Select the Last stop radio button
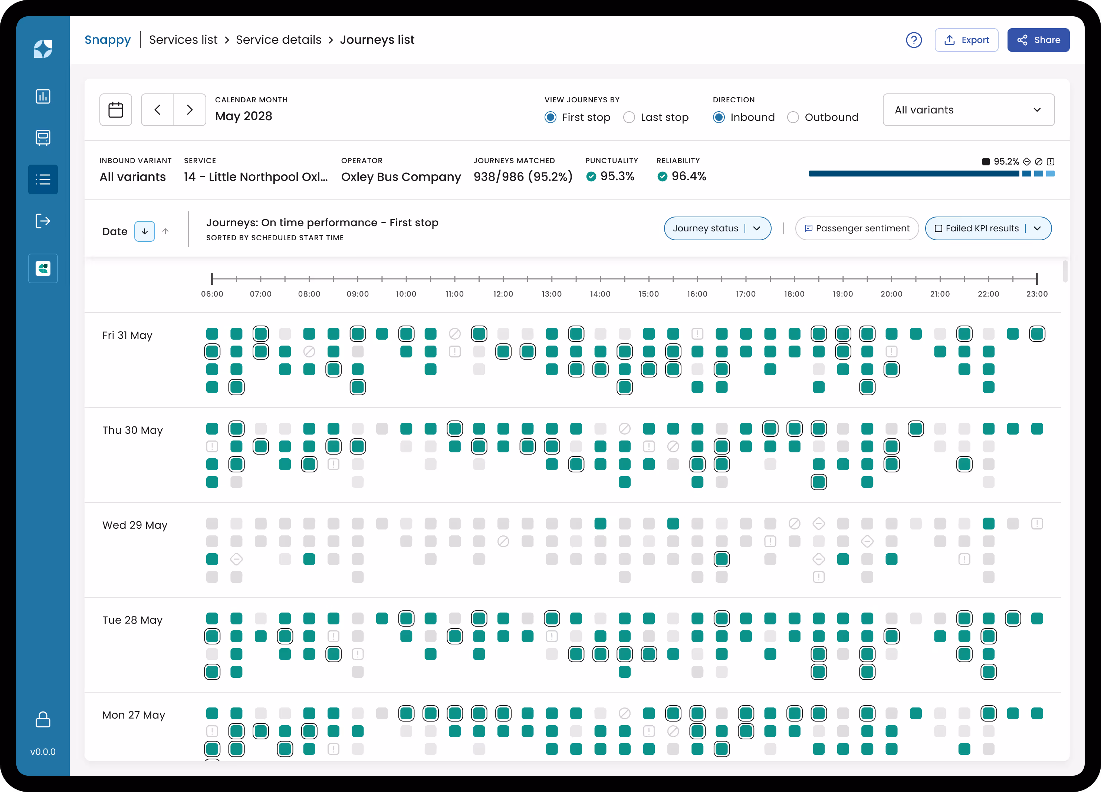Image resolution: width=1101 pixels, height=792 pixels. coord(629,117)
